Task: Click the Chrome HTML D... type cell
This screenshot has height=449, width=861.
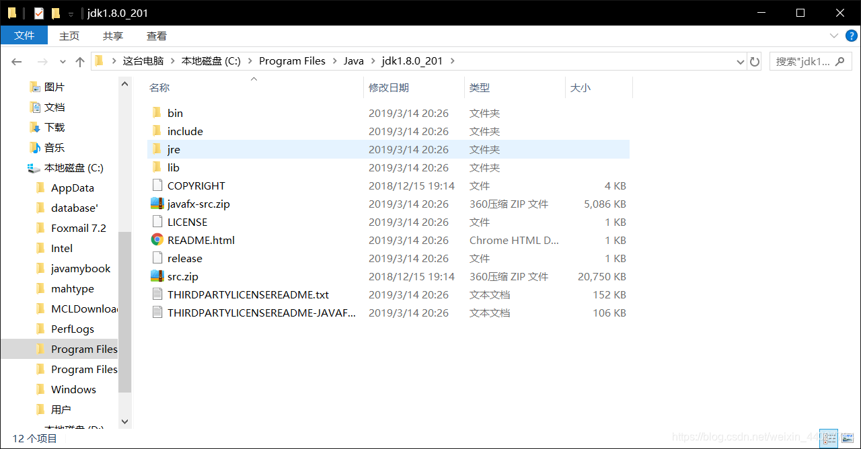Action: point(514,240)
